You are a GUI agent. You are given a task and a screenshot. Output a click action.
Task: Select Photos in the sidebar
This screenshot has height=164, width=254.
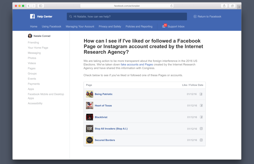pyautogui.click(x=32, y=58)
